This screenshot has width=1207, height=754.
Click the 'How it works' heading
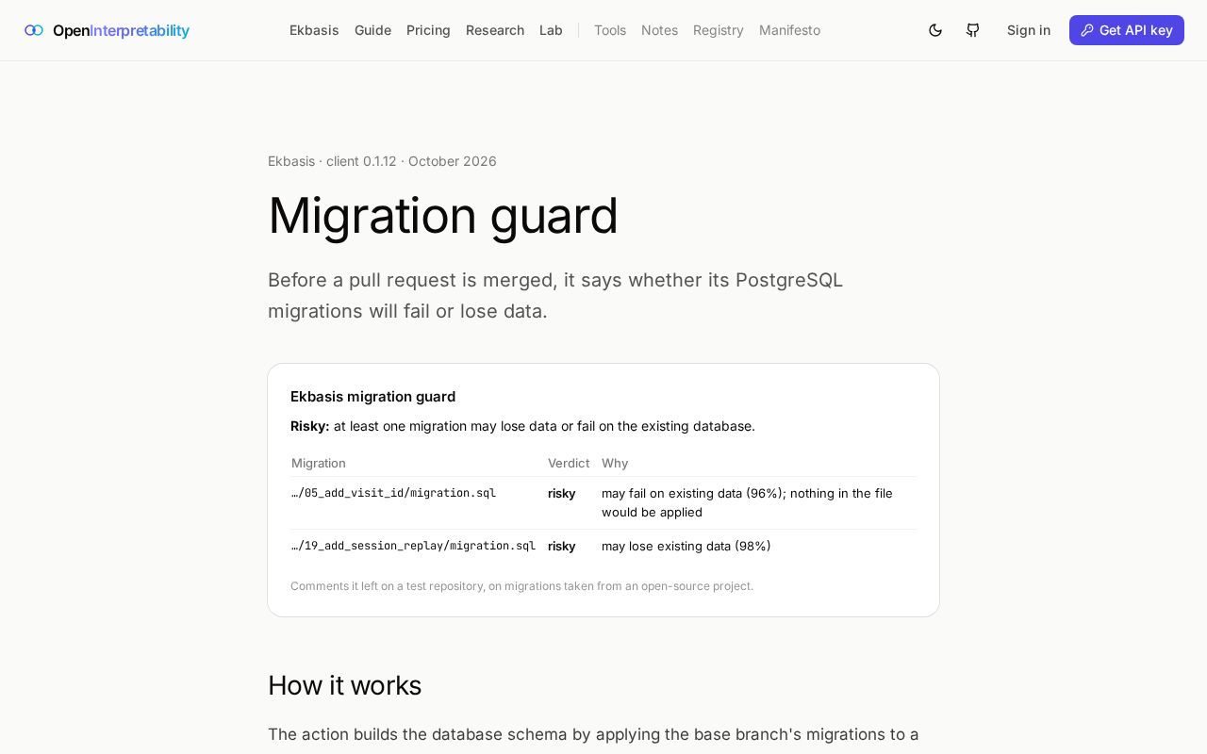click(x=344, y=685)
